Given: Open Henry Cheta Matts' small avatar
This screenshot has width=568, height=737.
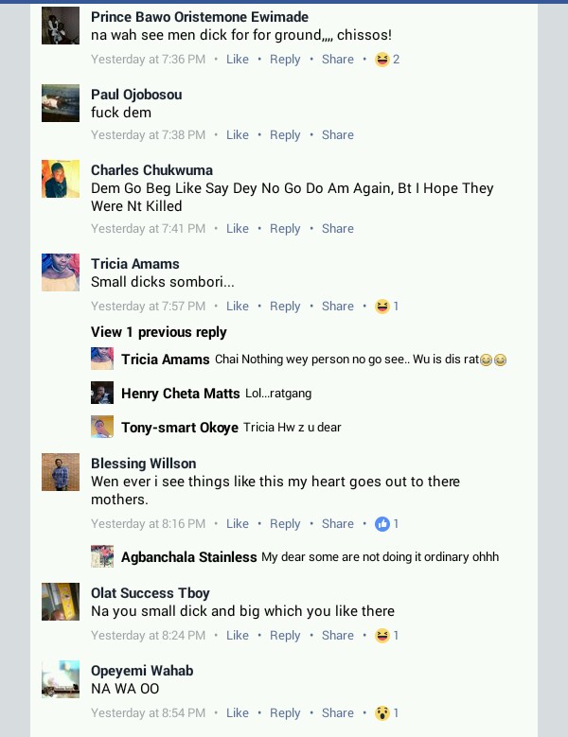Looking at the screenshot, I should pyautogui.click(x=102, y=393).
